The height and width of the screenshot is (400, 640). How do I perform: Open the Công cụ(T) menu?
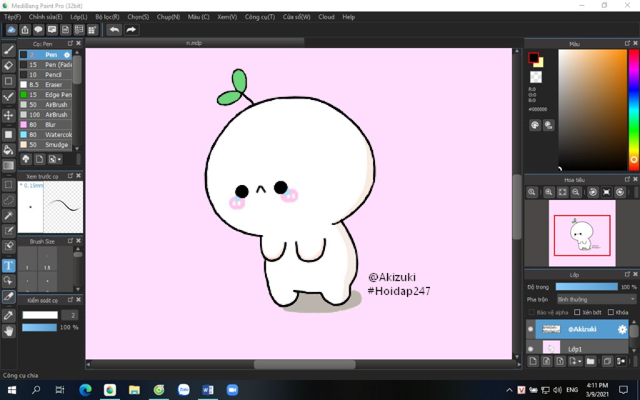pos(259,17)
